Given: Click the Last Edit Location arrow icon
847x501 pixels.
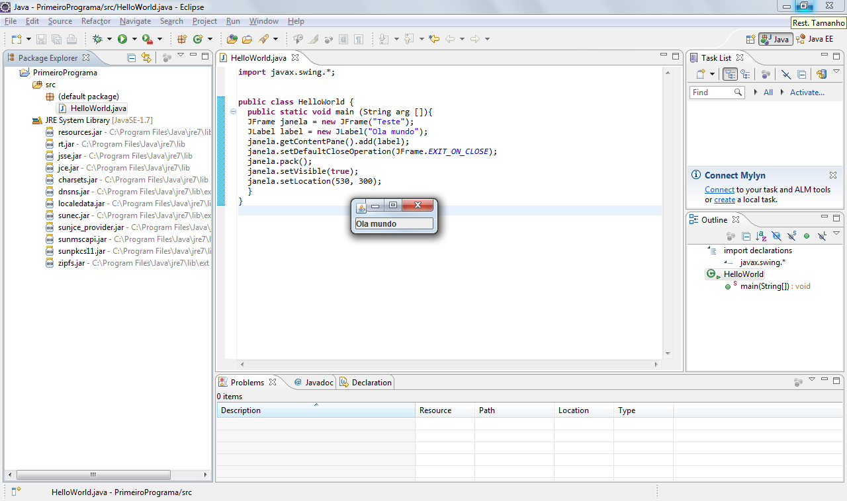Looking at the screenshot, I should pos(434,39).
